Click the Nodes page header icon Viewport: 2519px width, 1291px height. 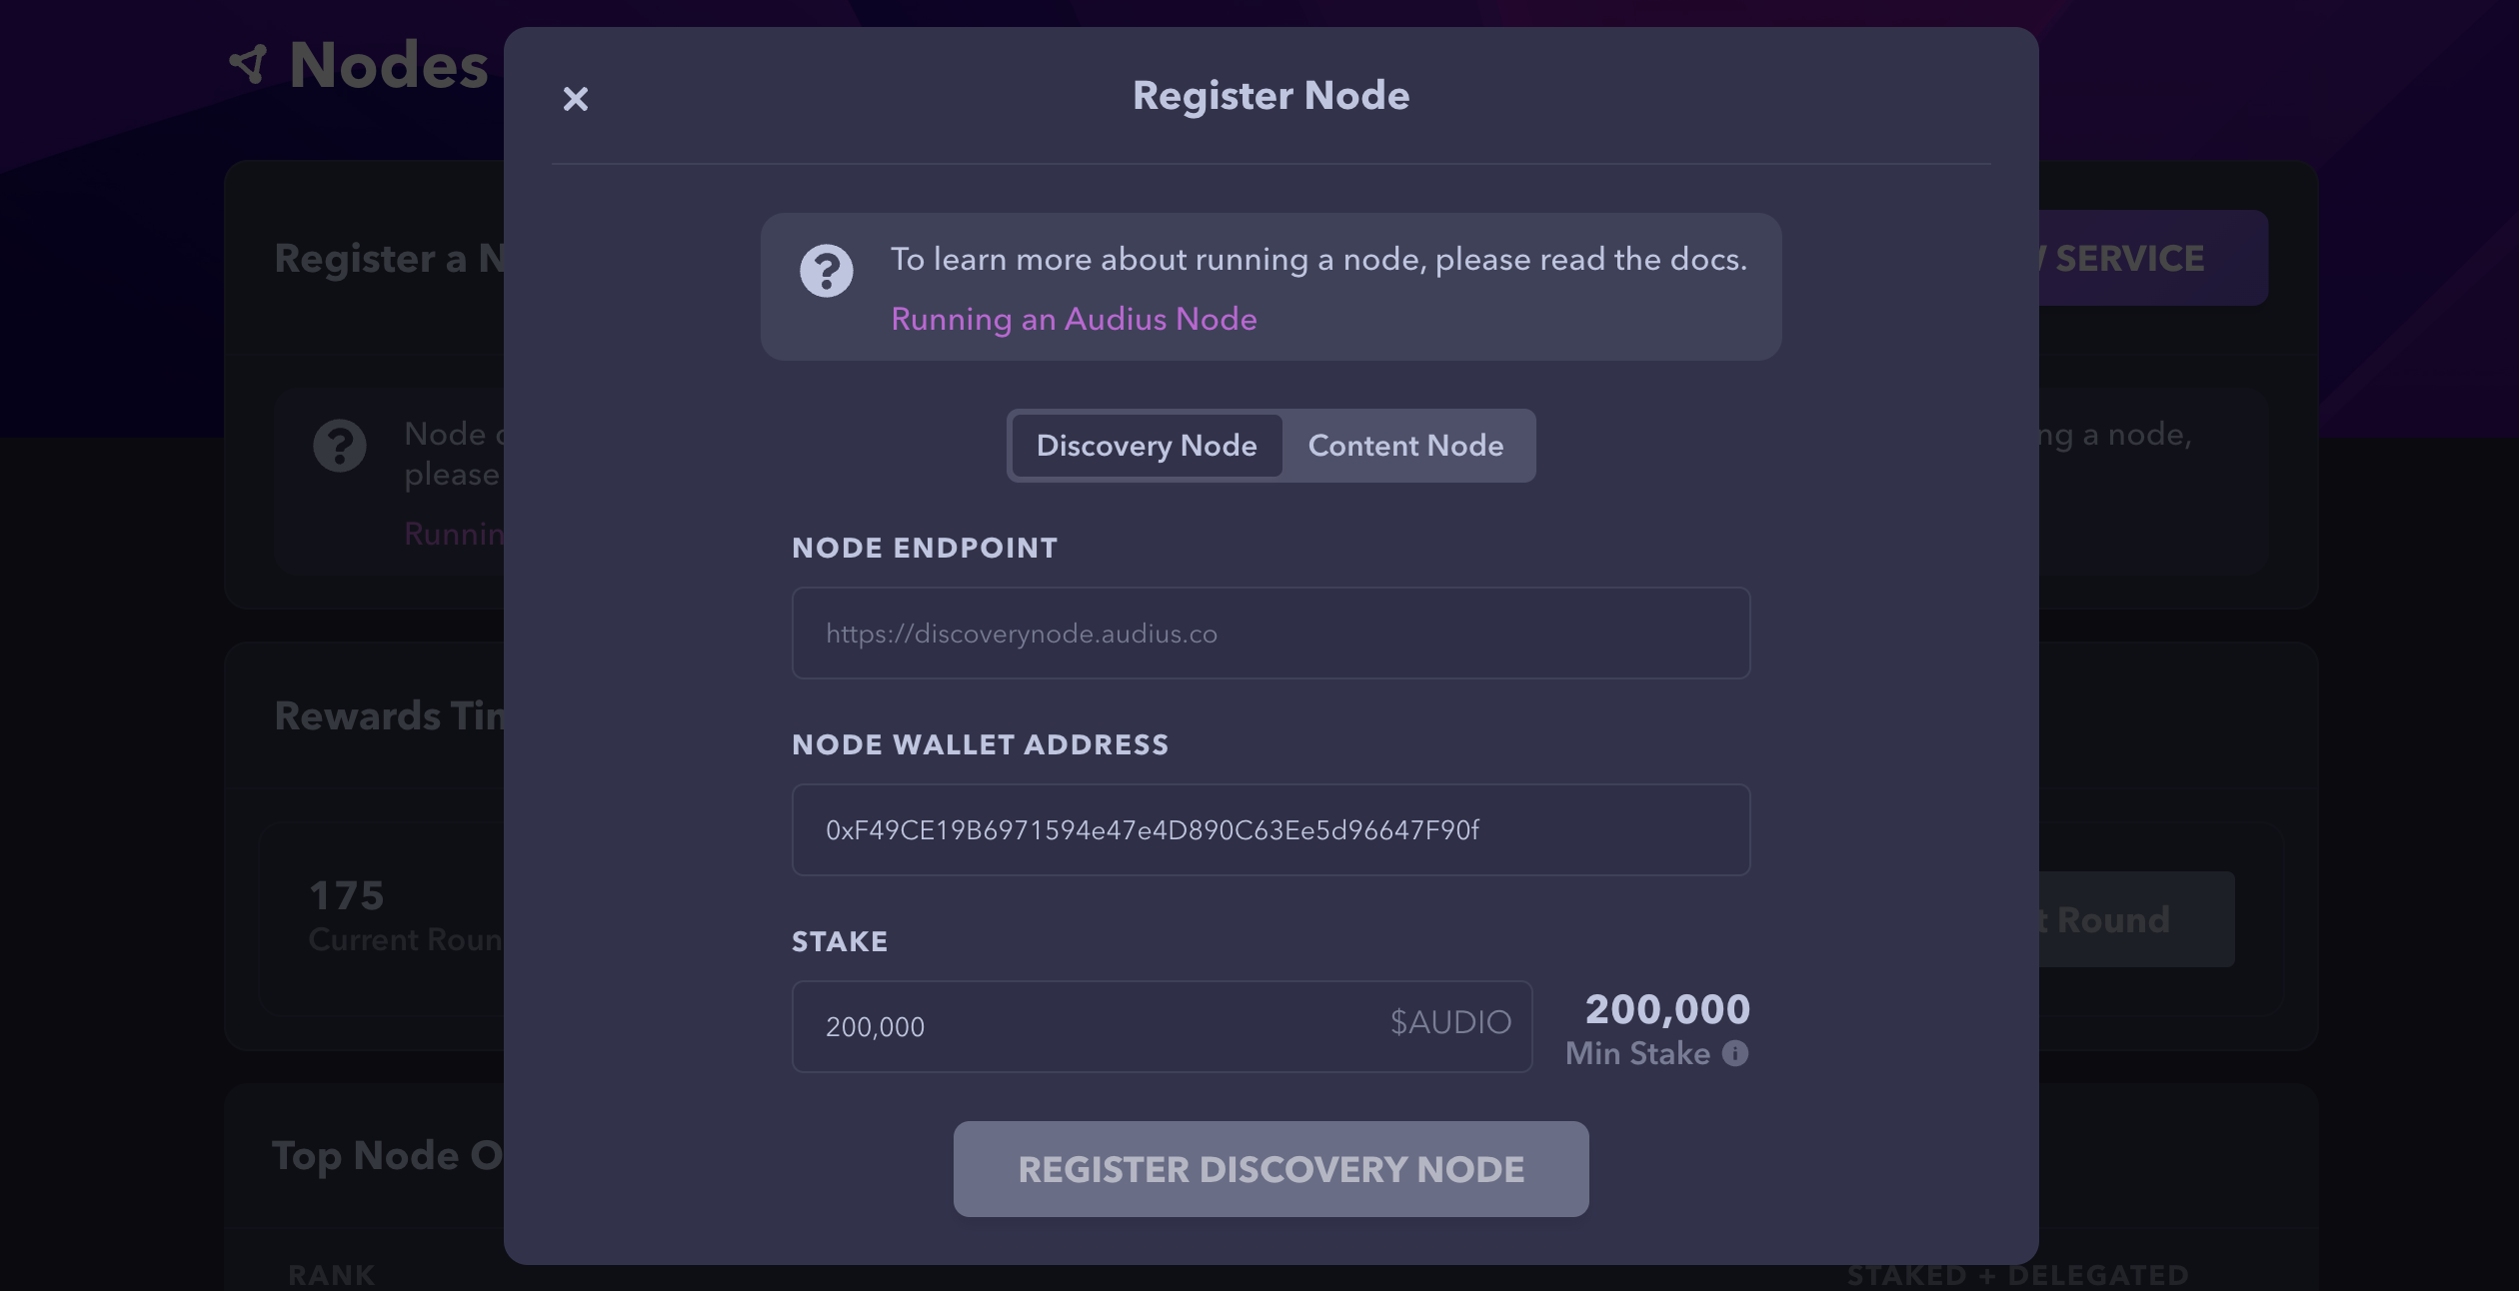coord(249,65)
